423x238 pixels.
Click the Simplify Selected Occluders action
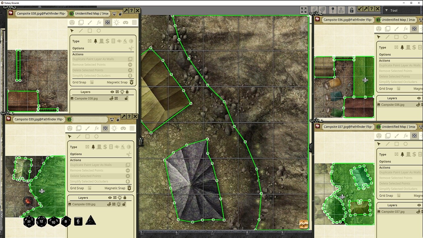coord(99,76)
